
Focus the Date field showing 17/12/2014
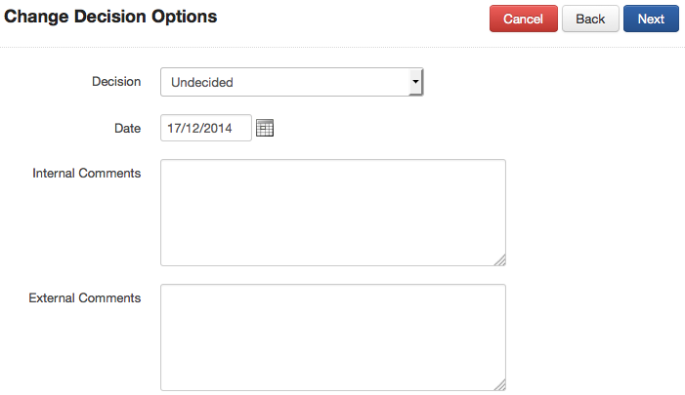click(206, 128)
